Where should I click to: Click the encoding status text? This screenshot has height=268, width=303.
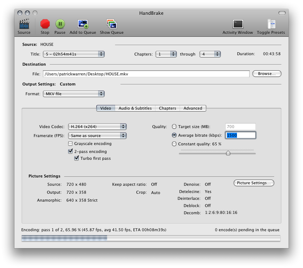(x=94, y=230)
